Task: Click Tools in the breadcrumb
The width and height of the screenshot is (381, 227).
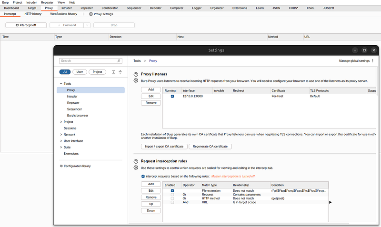Action: click(137, 61)
